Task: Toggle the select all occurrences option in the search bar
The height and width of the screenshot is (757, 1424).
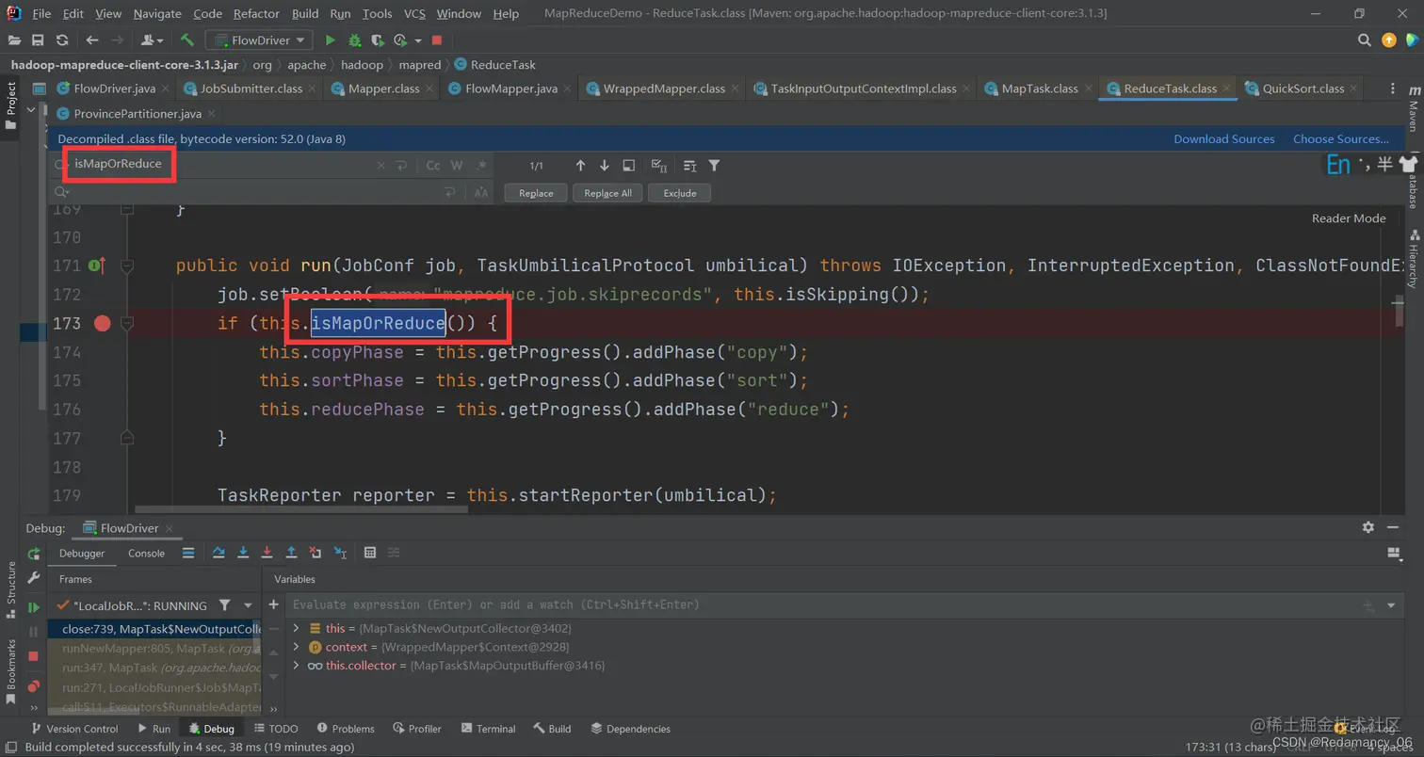Action: [x=660, y=166]
